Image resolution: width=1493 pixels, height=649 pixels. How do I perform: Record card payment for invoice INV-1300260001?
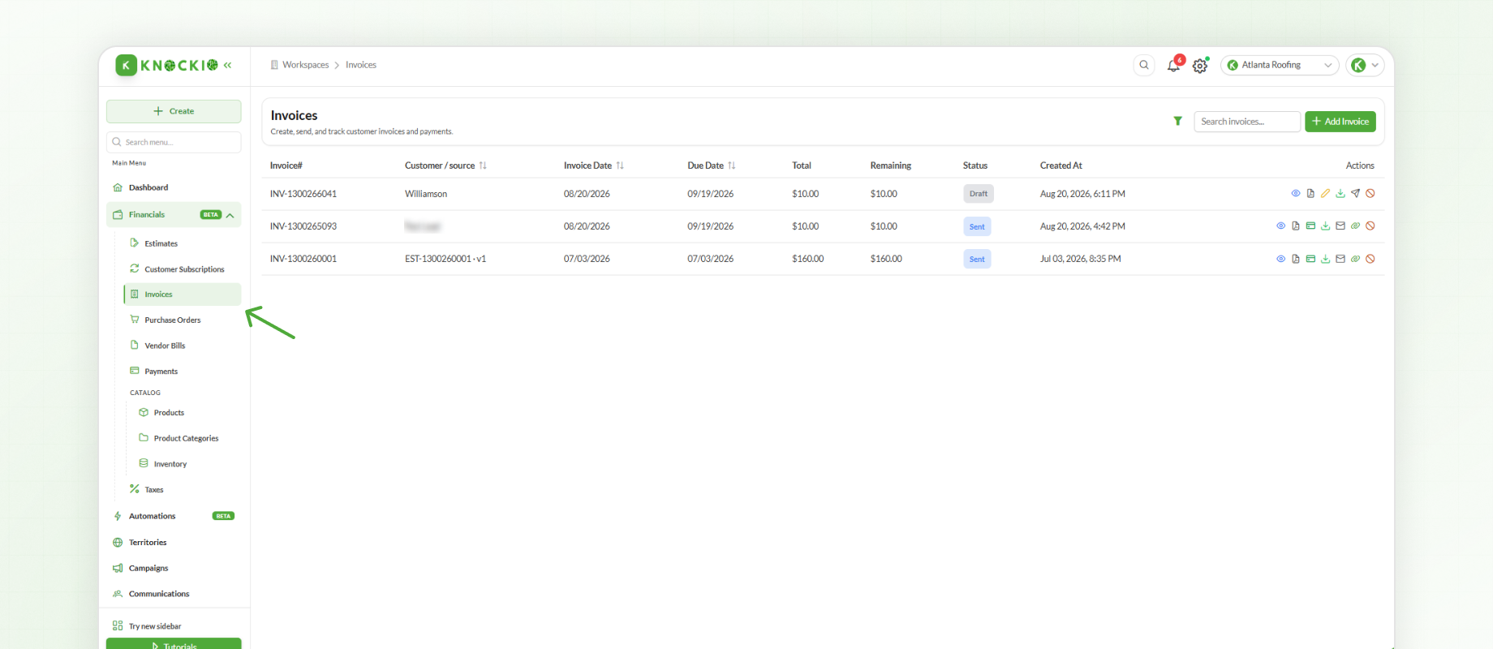click(1310, 259)
